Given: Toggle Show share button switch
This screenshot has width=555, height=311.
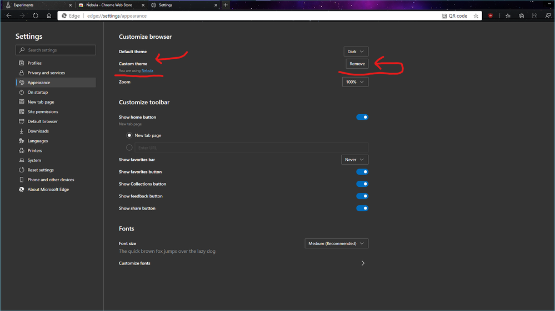Looking at the screenshot, I should [362, 208].
